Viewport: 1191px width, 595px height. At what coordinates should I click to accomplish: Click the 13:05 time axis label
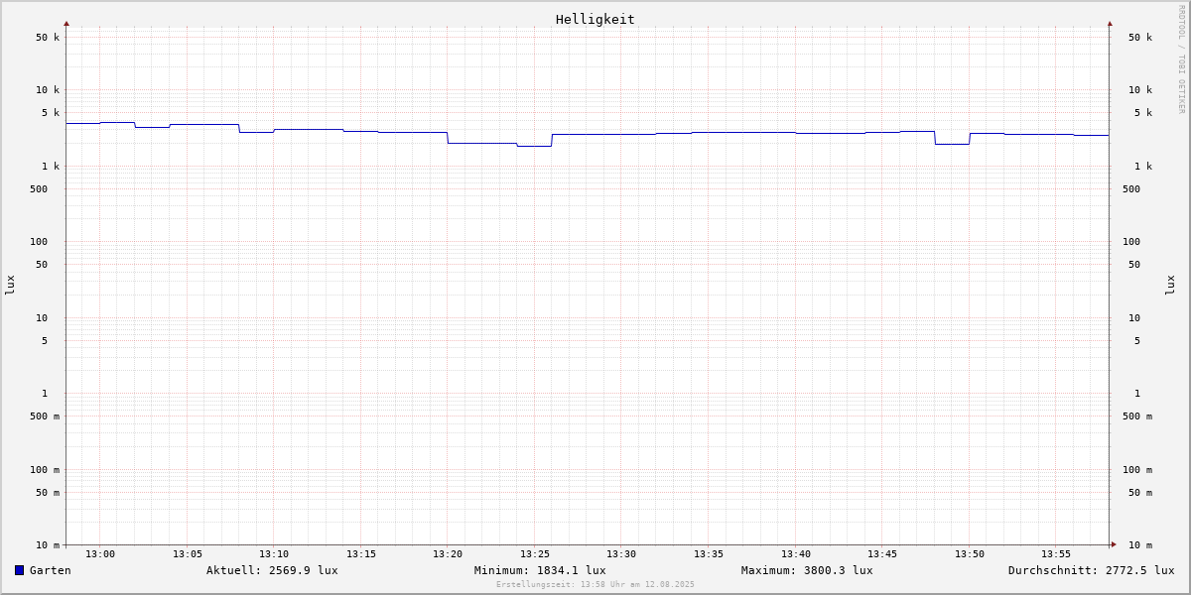tap(188, 554)
